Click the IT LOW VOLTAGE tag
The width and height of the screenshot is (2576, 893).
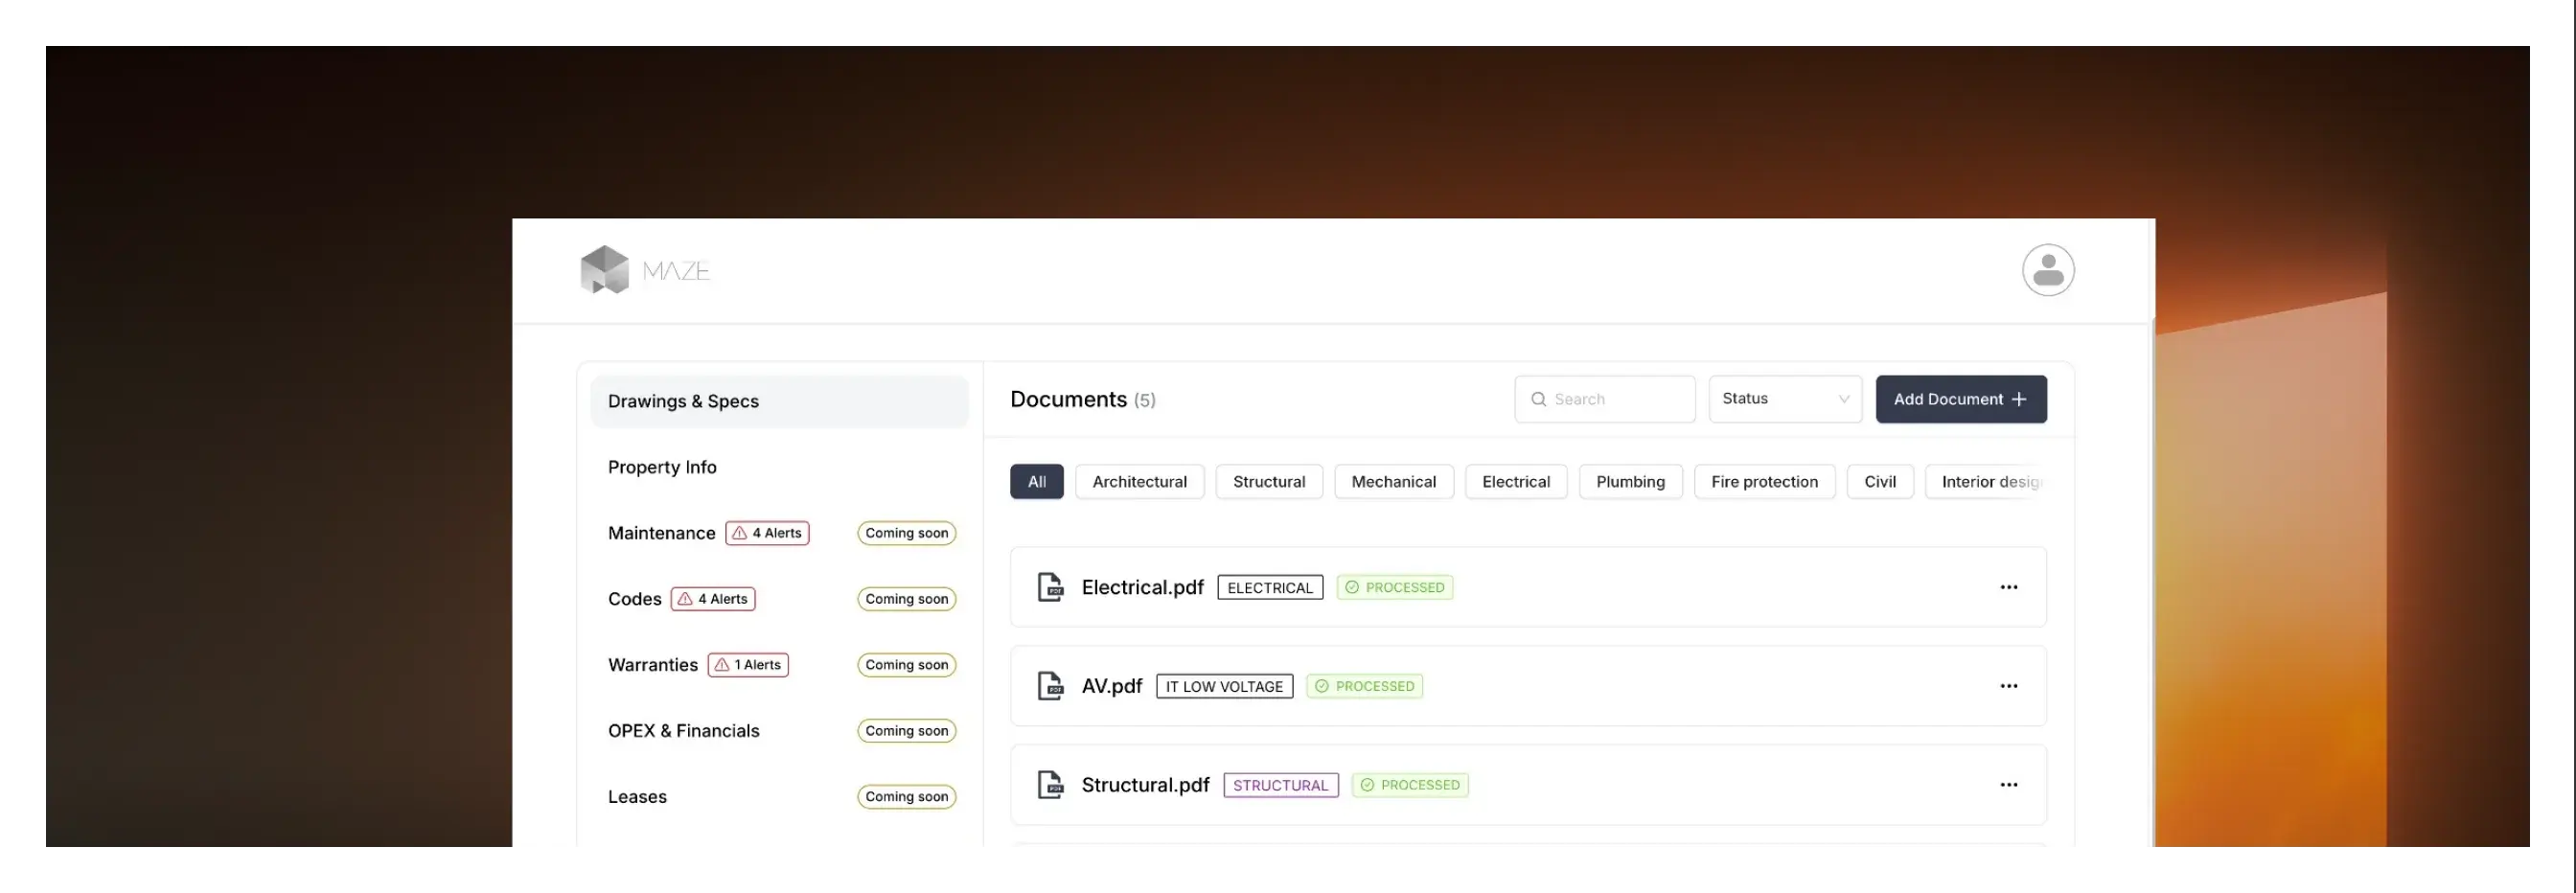tap(1224, 686)
